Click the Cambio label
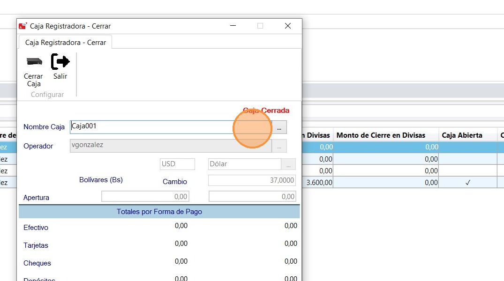 [x=174, y=181]
